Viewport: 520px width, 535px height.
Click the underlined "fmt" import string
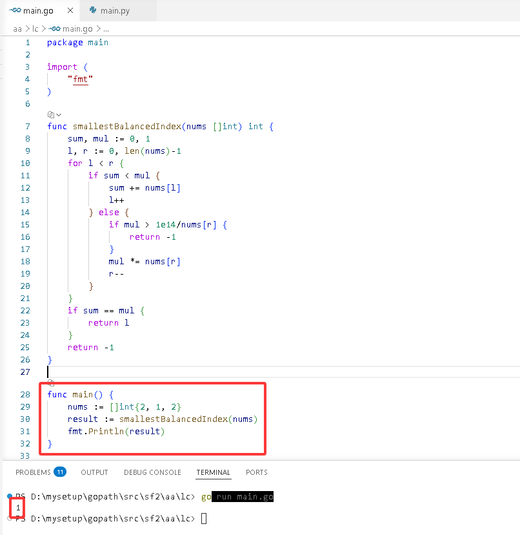point(80,79)
